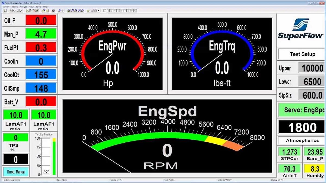Click the Baro_P value 23.95
The height and width of the screenshot is (183, 326).
[315, 152]
